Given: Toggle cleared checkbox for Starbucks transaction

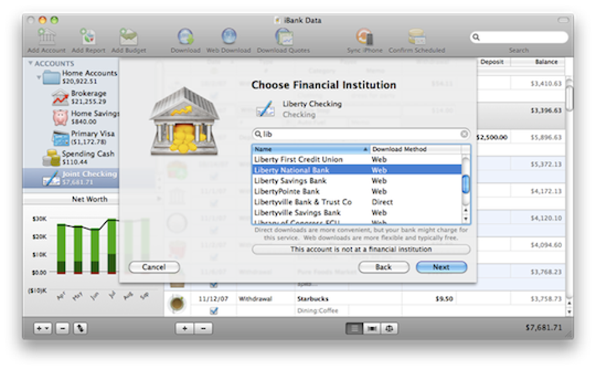Looking at the screenshot, I should click(214, 311).
